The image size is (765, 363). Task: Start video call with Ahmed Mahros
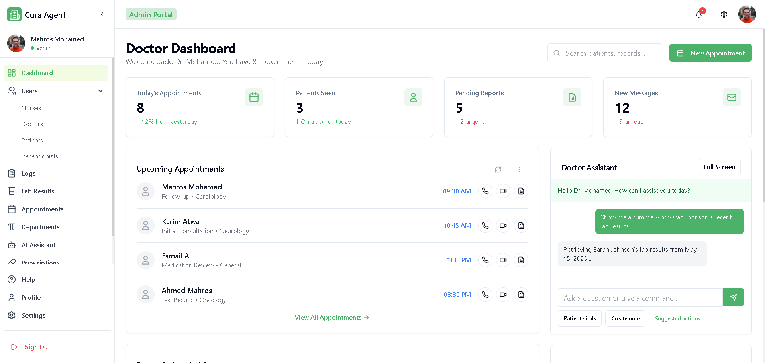click(503, 295)
